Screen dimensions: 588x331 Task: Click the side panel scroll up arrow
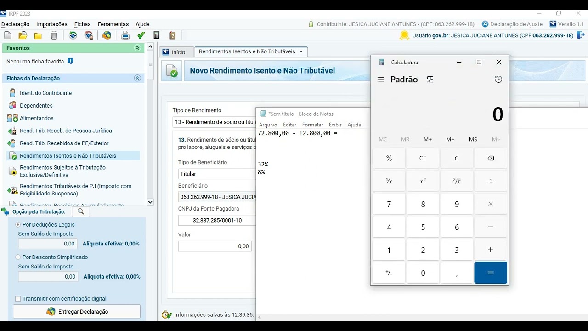[x=150, y=47]
